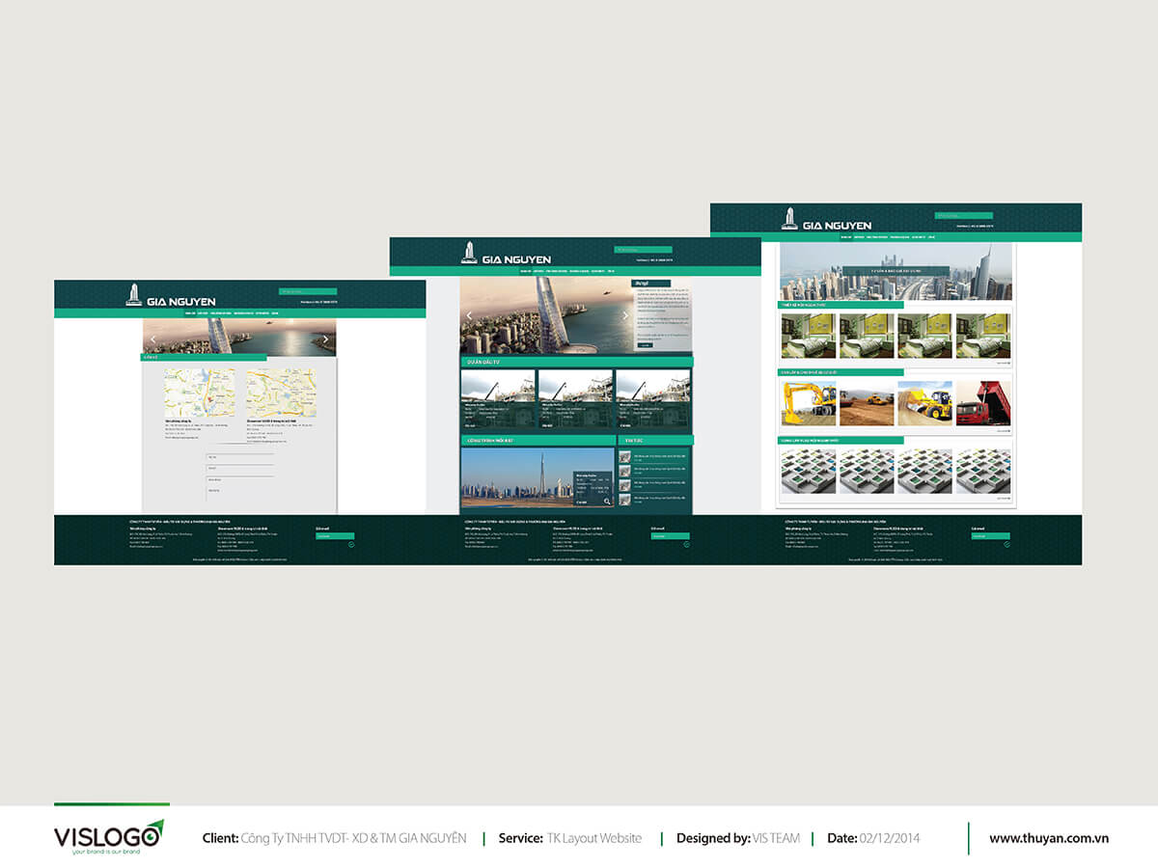
Task: Click the first project card with crane image
Action: point(498,398)
